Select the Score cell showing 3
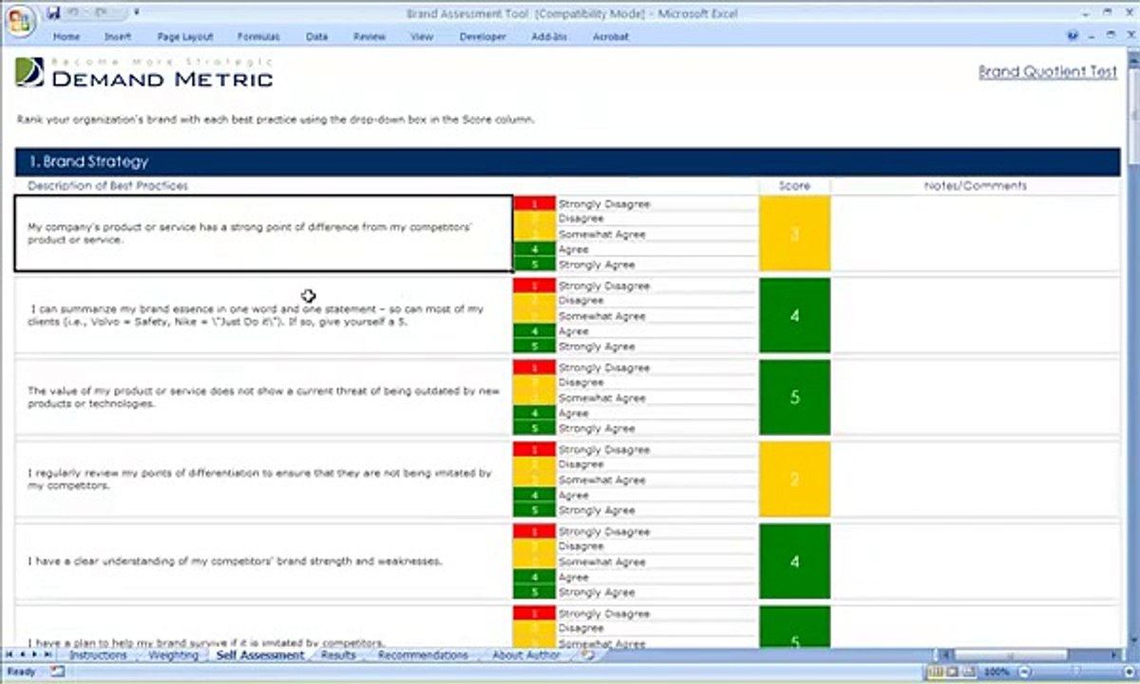Image resolution: width=1140 pixels, height=684 pixels. [795, 234]
